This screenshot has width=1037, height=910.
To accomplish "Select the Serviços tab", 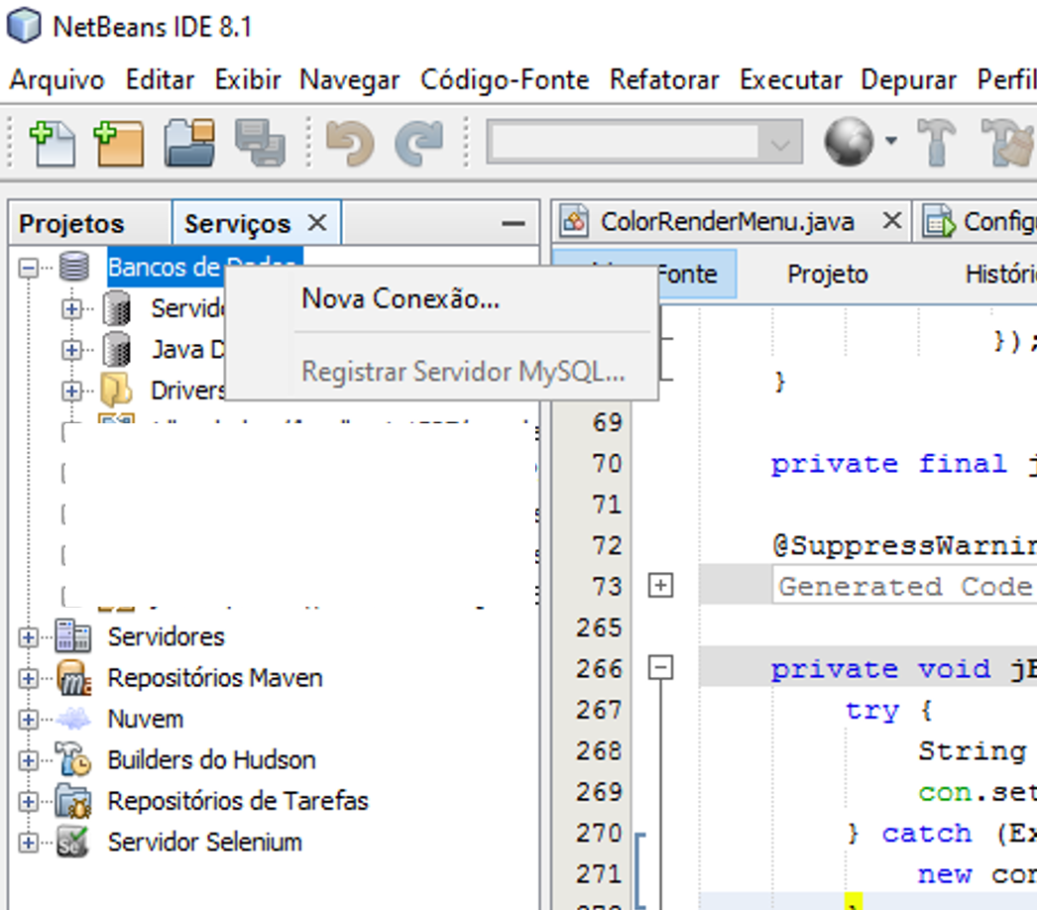I will [x=237, y=223].
